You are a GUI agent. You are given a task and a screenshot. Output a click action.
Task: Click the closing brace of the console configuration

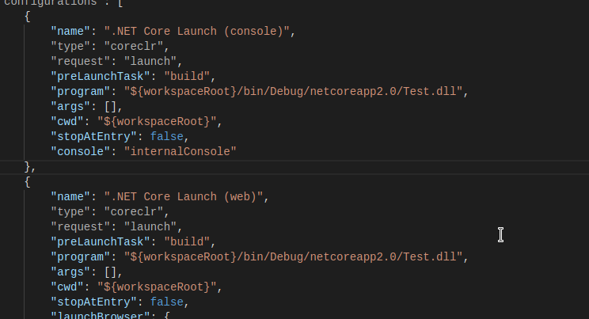pos(28,166)
